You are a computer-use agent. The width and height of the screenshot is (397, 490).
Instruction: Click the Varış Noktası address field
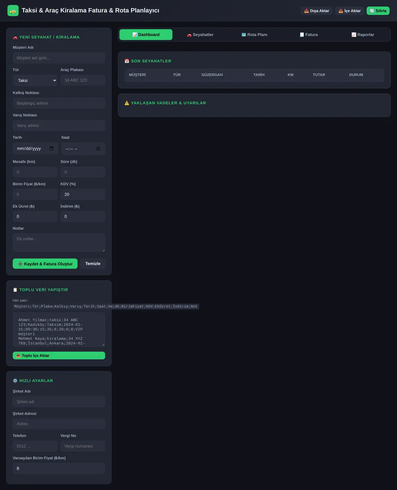(59, 125)
